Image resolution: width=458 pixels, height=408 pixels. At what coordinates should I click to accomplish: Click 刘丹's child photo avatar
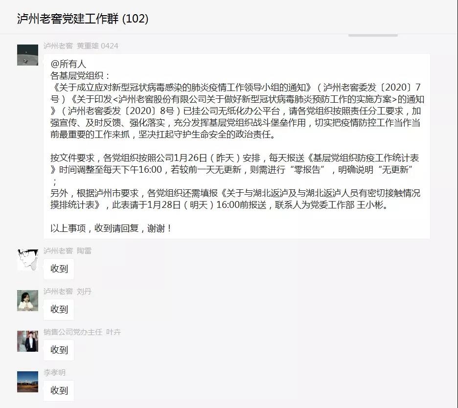[27, 300]
